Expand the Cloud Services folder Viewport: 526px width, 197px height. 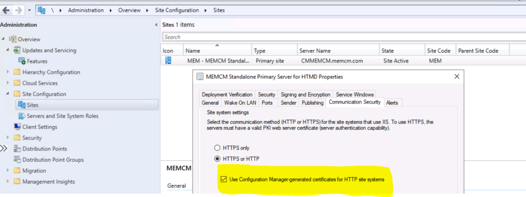tap(8, 83)
